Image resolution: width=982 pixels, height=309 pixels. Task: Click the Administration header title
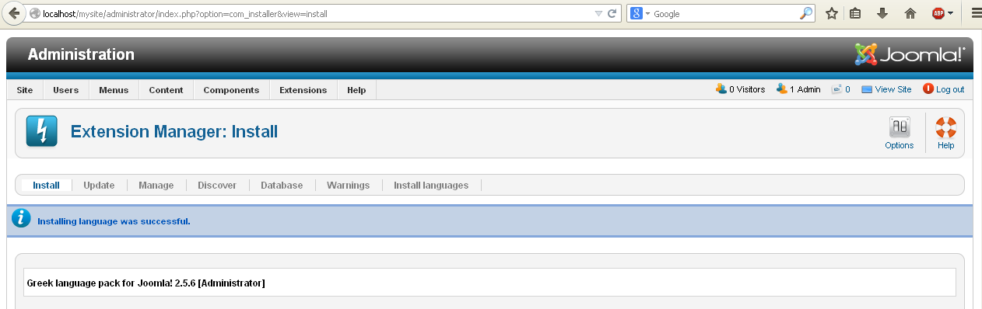(81, 54)
